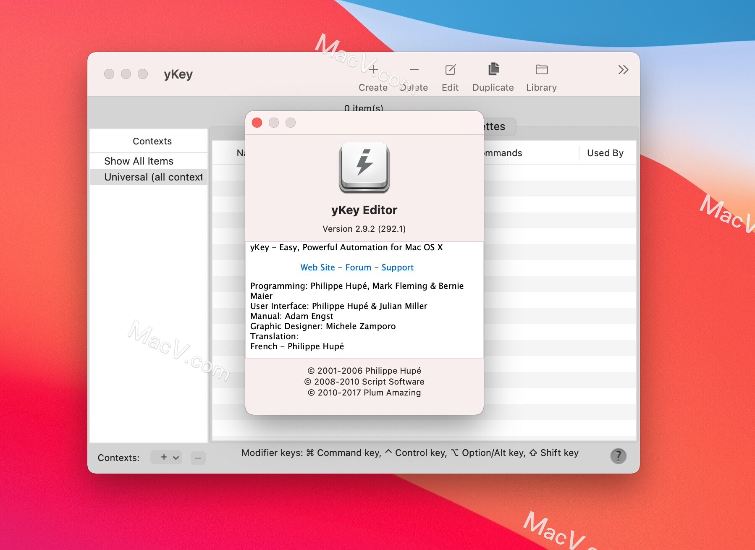The image size is (755, 550).
Task: Expand the toolbar overflow chevrons
Action: [623, 70]
